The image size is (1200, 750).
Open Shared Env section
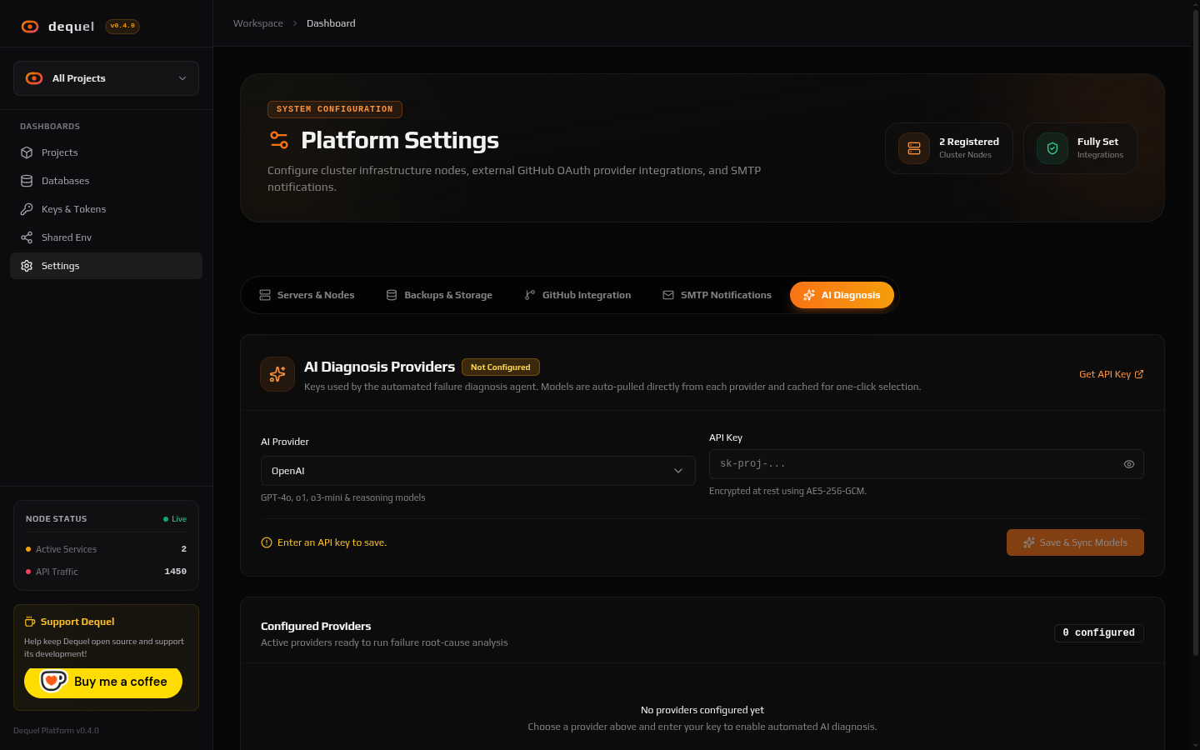click(x=106, y=237)
